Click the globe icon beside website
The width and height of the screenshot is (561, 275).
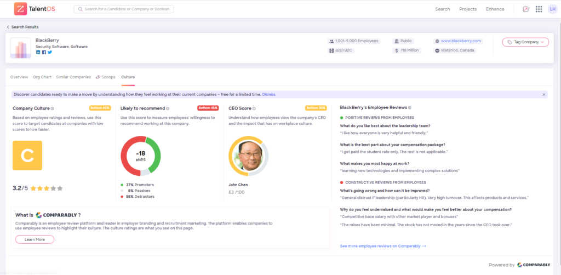pyautogui.click(x=437, y=41)
